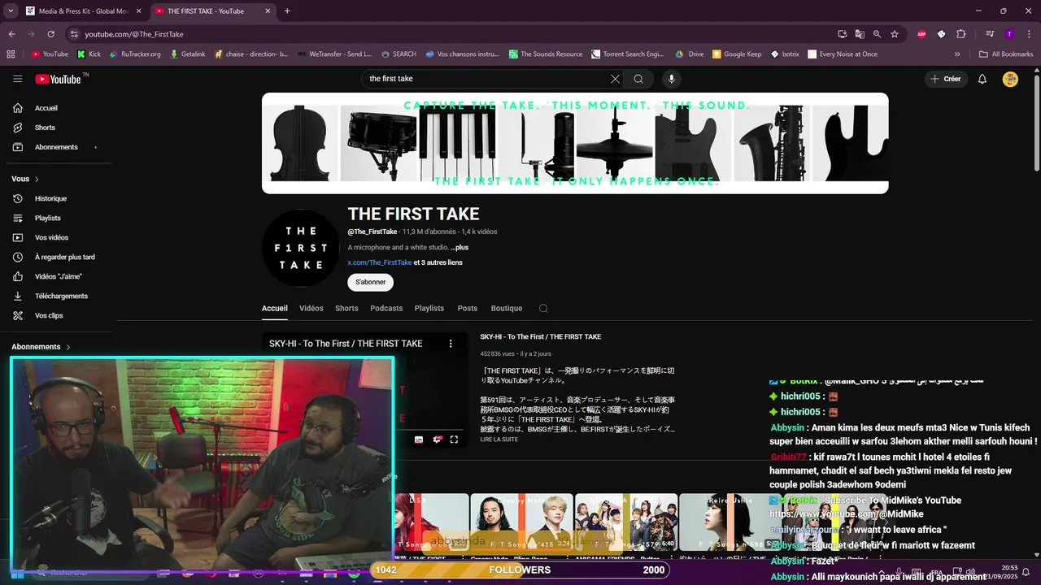The width and height of the screenshot is (1041, 585).
Task: Open the tab search dropdown arrow
Action: (x=11, y=11)
